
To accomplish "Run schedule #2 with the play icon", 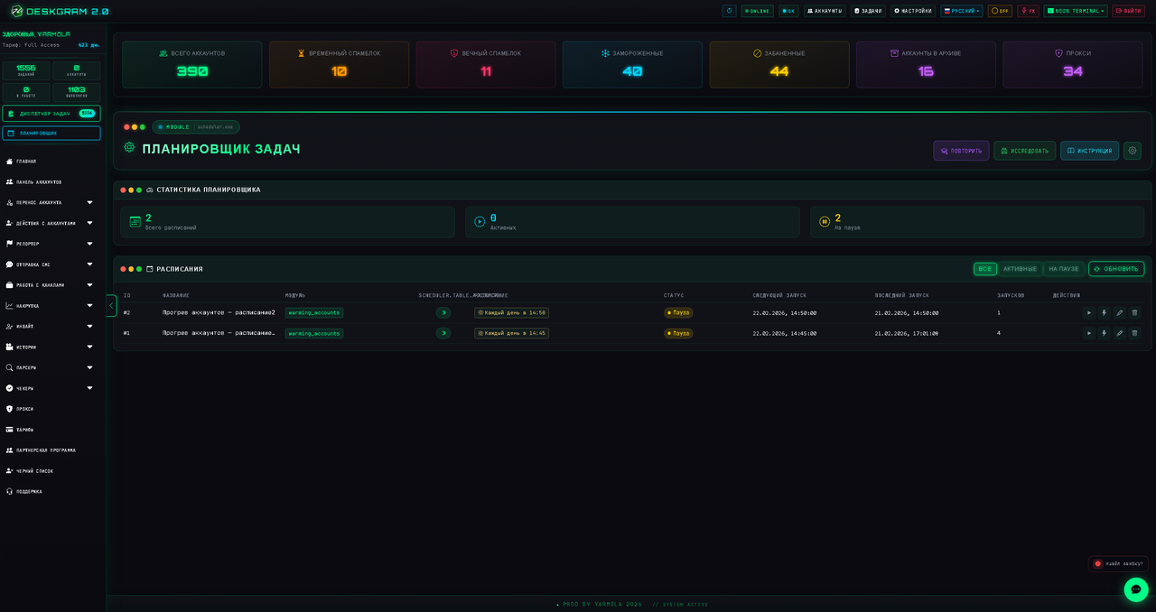I will tap(1089, 313).
